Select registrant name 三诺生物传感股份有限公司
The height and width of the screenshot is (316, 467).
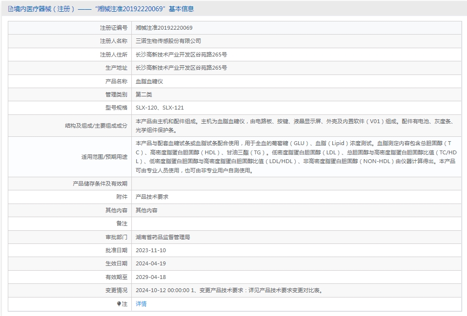click(x=168, y=41)
